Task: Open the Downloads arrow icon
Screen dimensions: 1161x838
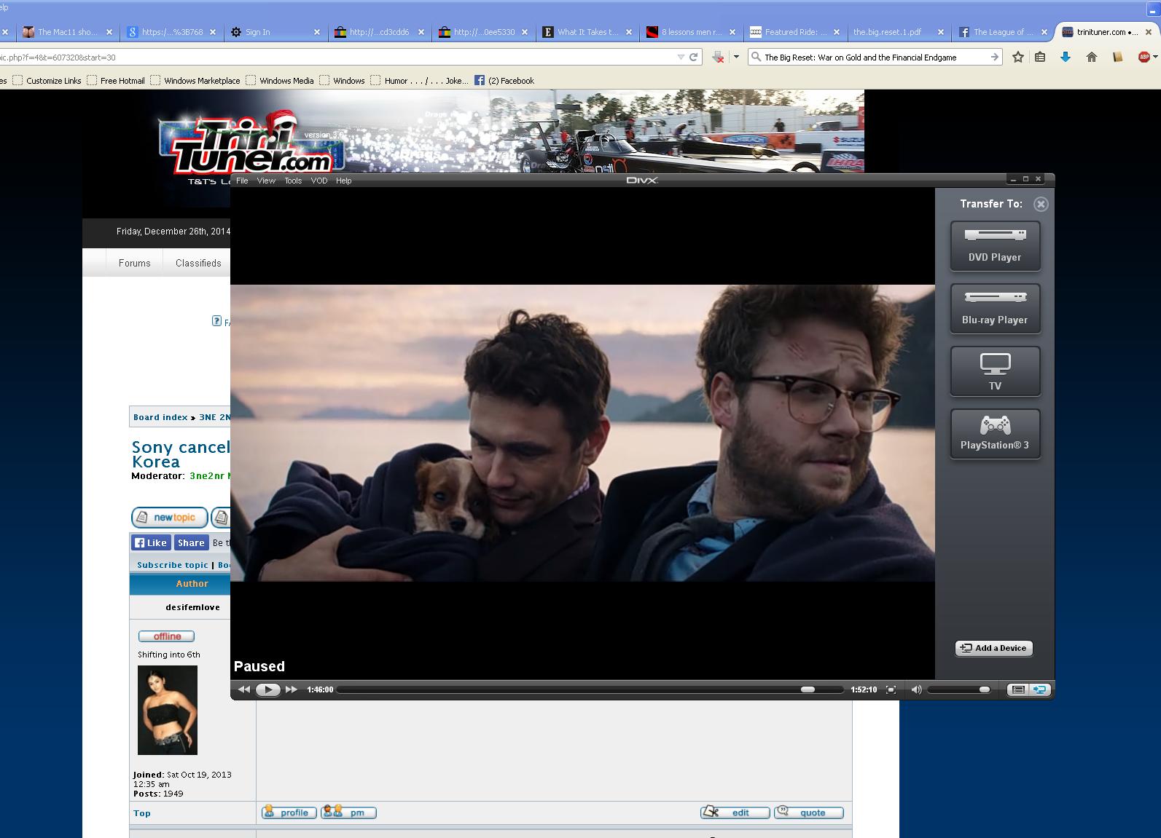Action: tap(1066, 57)
